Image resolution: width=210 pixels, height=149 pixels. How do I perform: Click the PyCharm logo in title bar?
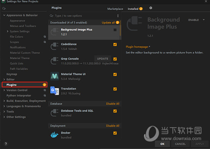pos(3,1)
